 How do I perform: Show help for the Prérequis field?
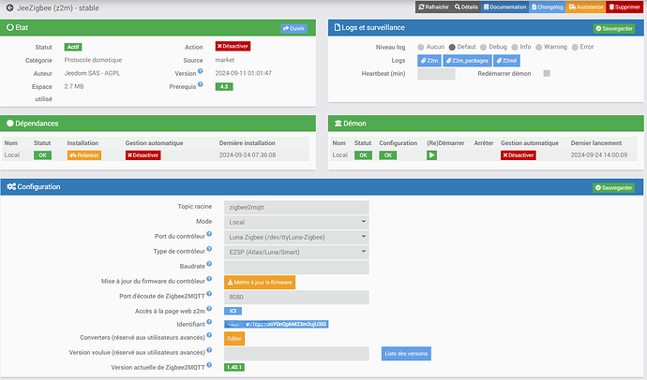[200, 84]
